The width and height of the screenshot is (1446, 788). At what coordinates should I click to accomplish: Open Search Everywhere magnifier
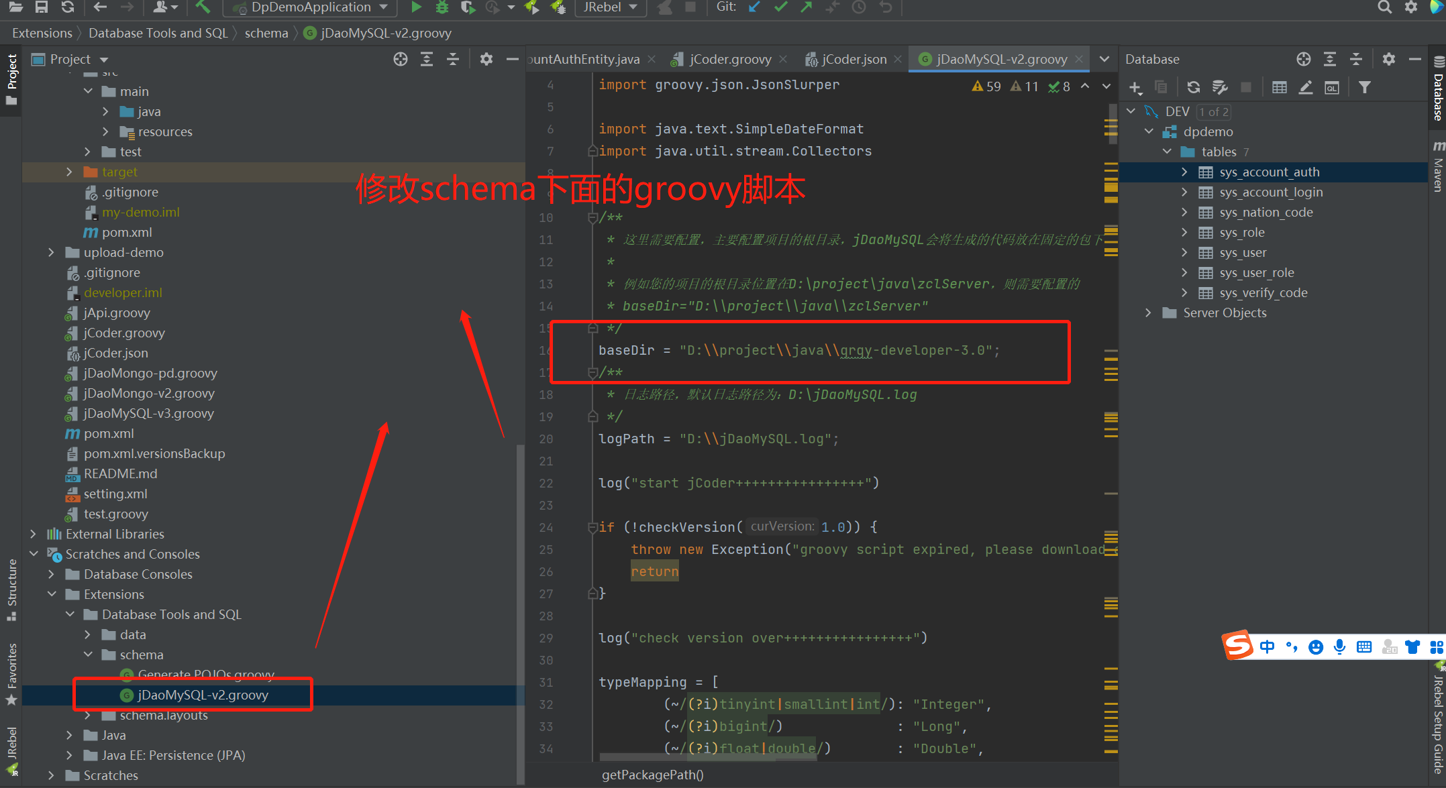(x=1384, y=7)
